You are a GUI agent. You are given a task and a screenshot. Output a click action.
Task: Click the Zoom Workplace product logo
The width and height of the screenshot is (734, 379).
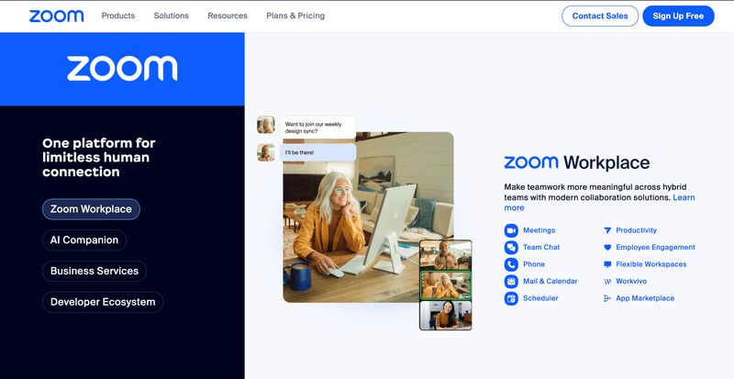pyautogui.click(x=577, y=162)
